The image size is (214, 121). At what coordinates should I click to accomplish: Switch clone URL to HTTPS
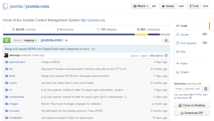[x=197, y=95]
